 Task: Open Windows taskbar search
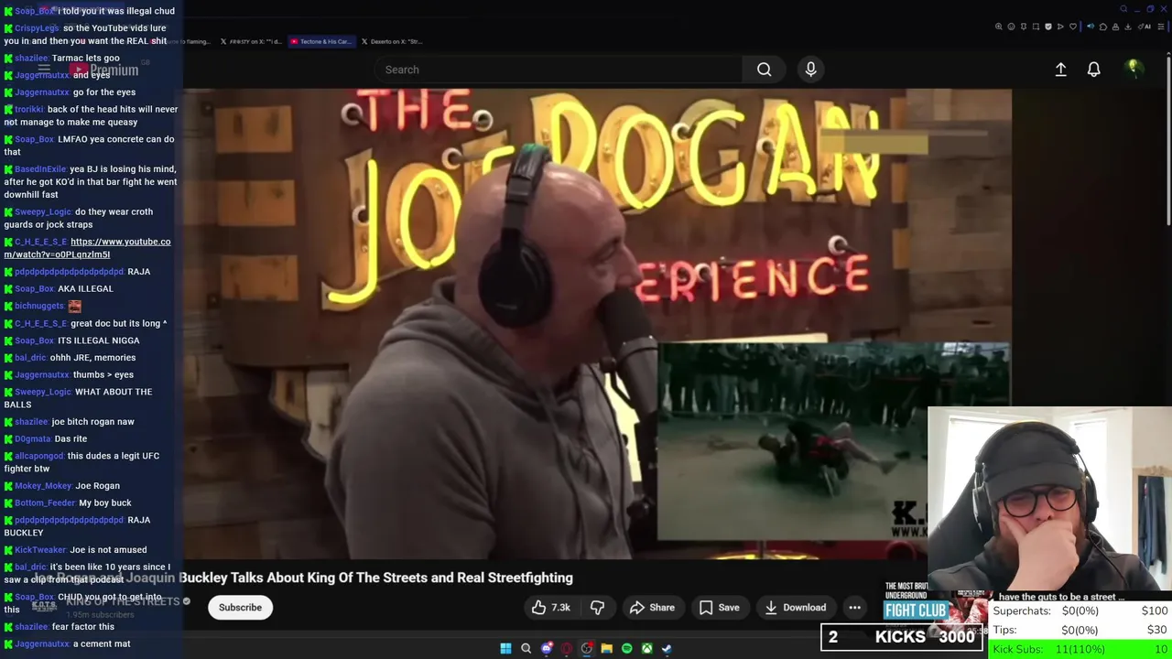click(526, 649)
